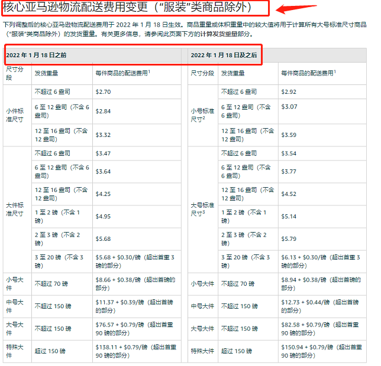Screen dimensions: 381x366
Task: Click the 小号标准尺寸 size tier cell
Action: (203, 115)
